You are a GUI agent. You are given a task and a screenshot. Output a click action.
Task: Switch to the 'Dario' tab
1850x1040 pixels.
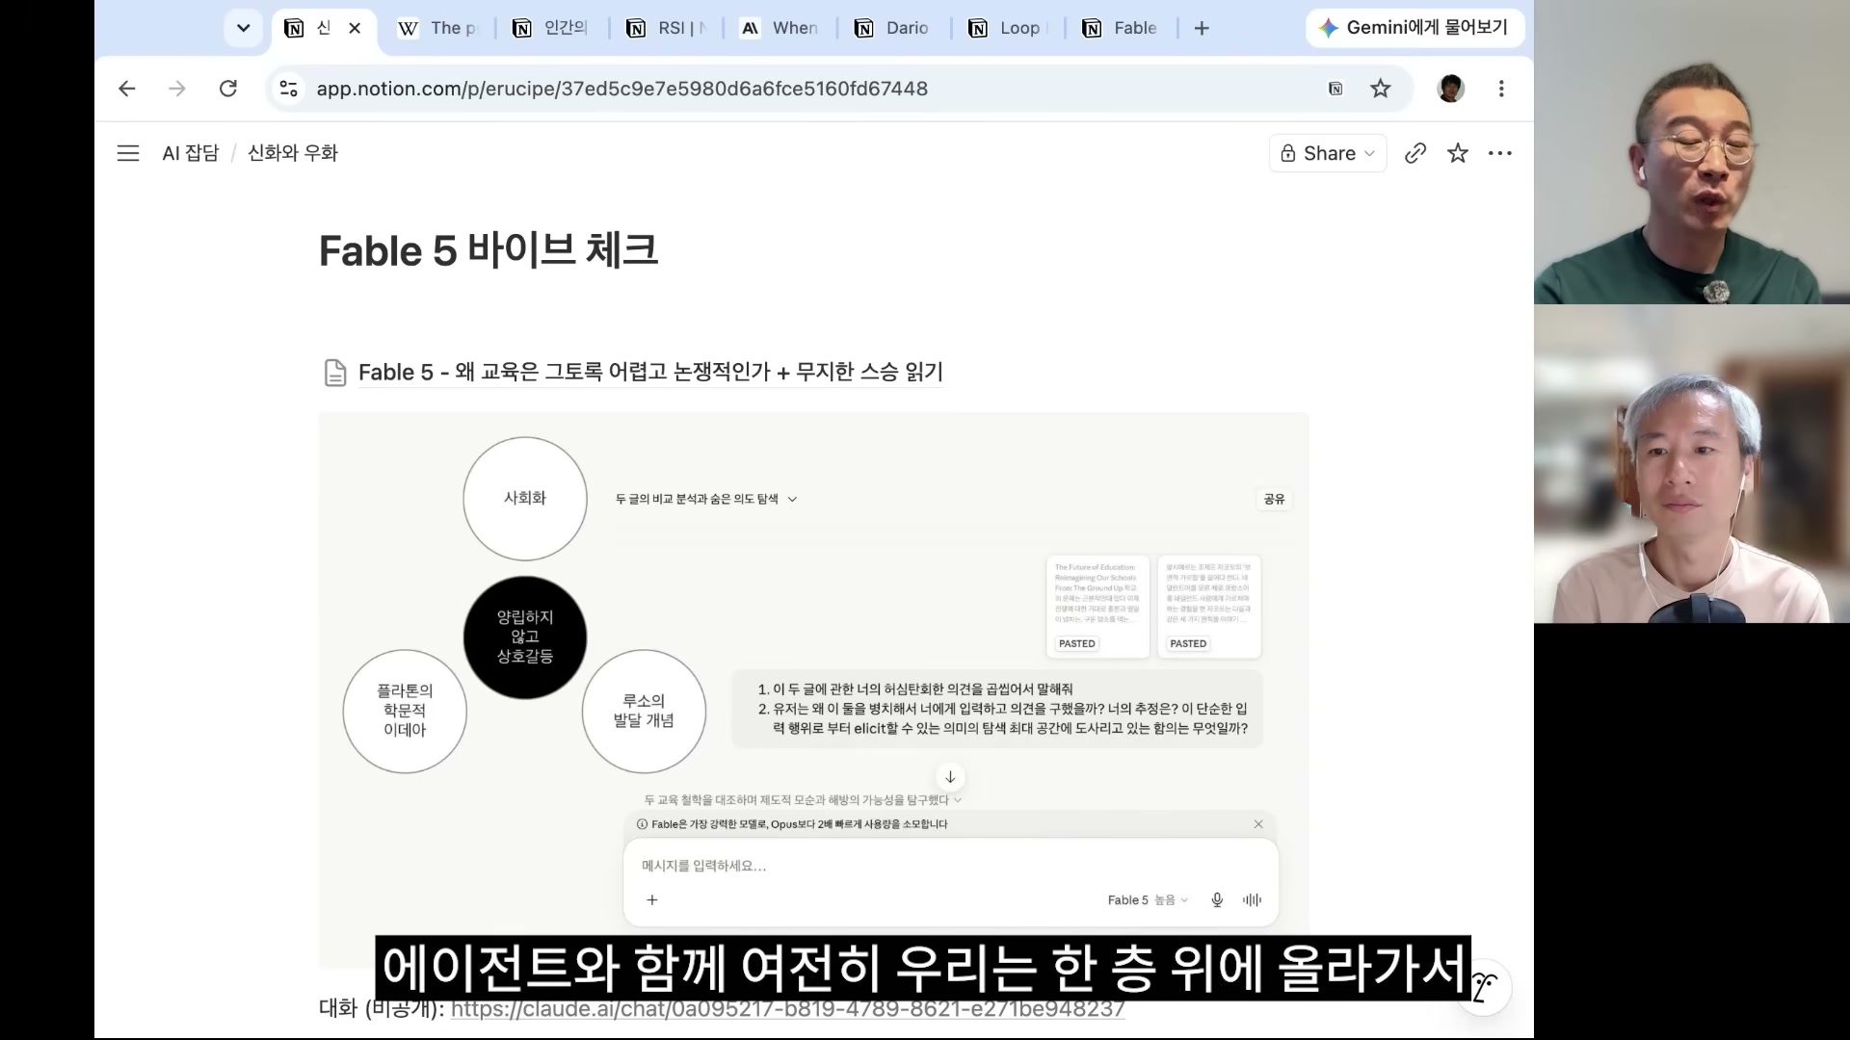click(x=894, y=28)
